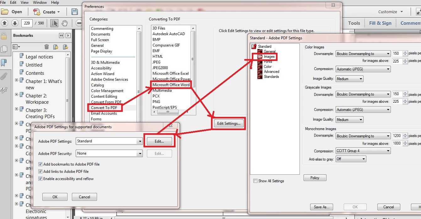The image size is (421, 219).
Task: Select Convert To PDF category
Action: tap(104, 108)
